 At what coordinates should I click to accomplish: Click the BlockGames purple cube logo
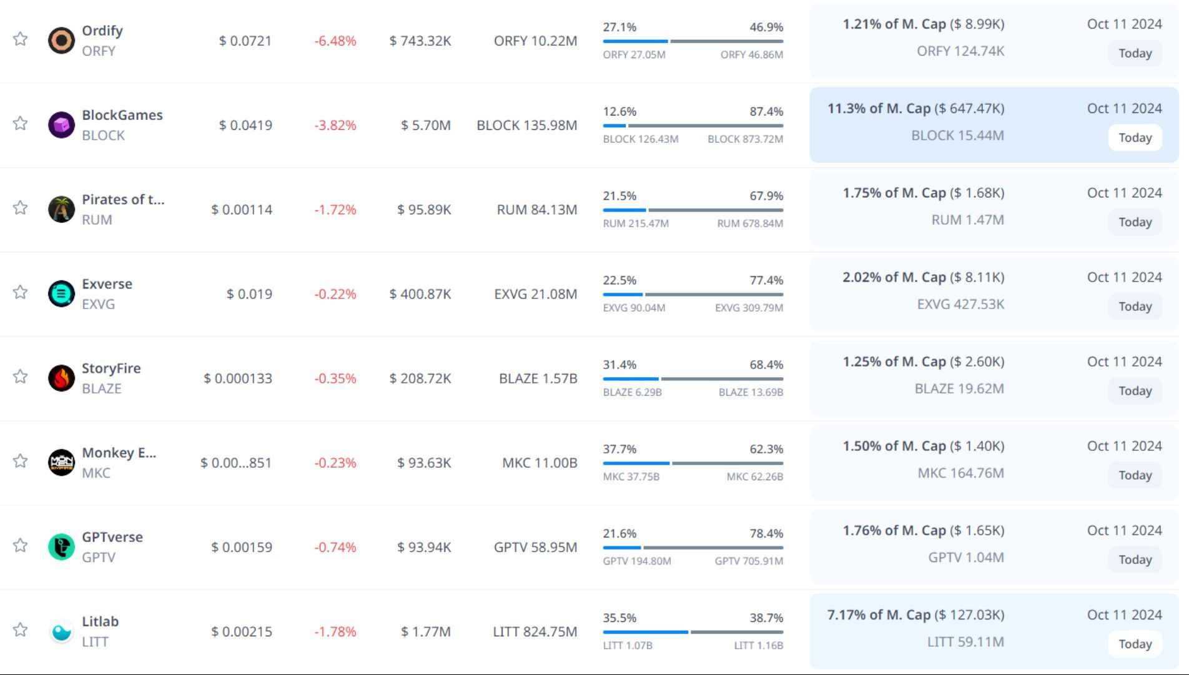click(61, 125)
